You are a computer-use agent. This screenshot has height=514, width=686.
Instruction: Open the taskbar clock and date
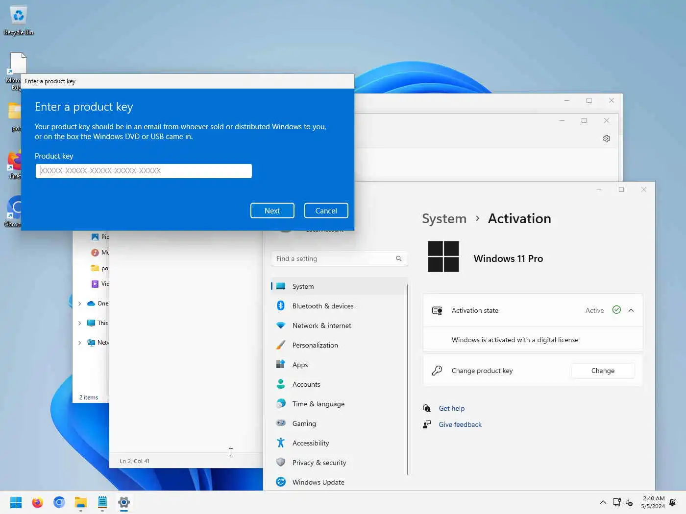click(x=653, y=502)
